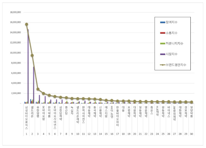
Task: Click the line marker above rank 1
Action: [x=27, y=24]
